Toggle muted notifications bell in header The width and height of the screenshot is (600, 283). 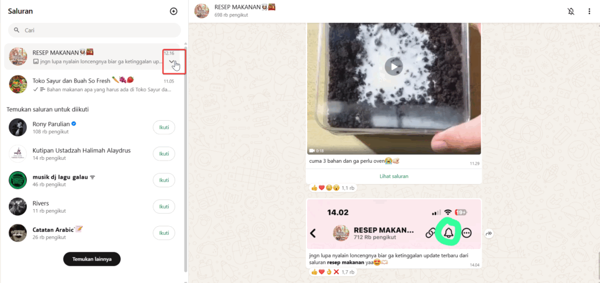[x=571, y=12]
